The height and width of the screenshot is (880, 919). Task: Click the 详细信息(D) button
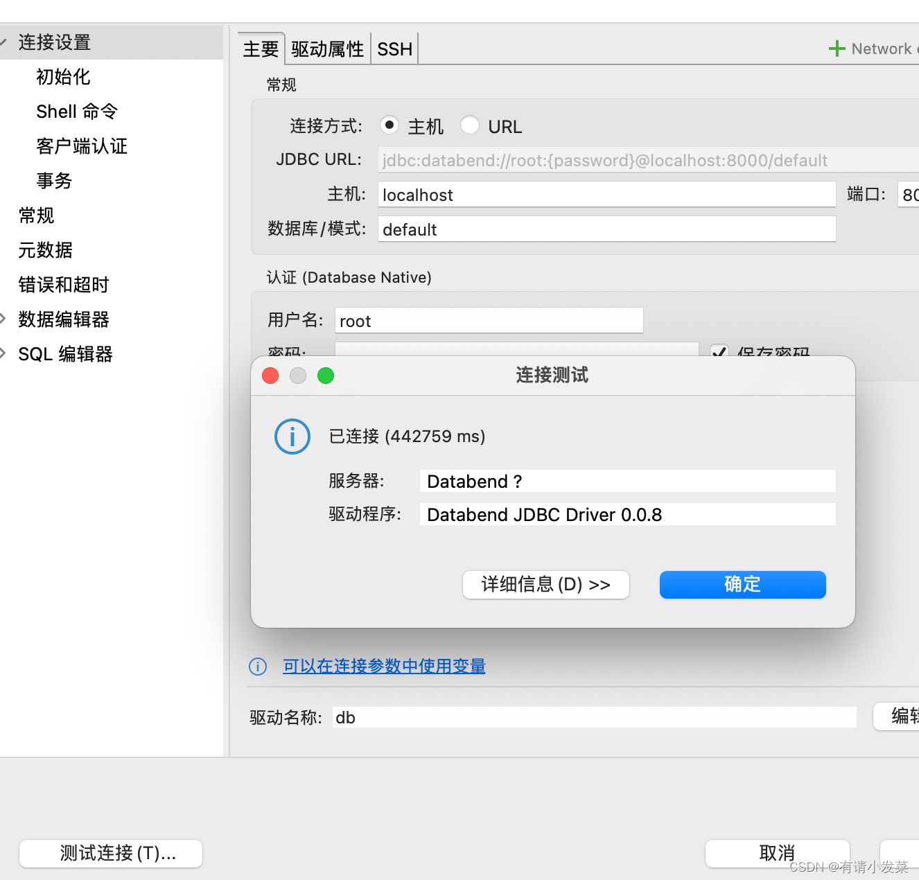(545, 584)
